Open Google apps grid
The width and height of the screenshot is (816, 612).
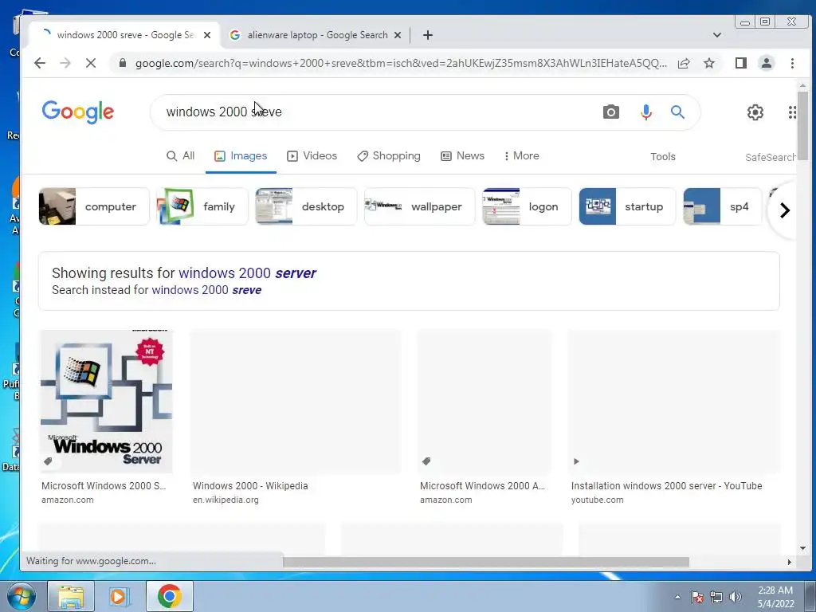tap(792, 112)
